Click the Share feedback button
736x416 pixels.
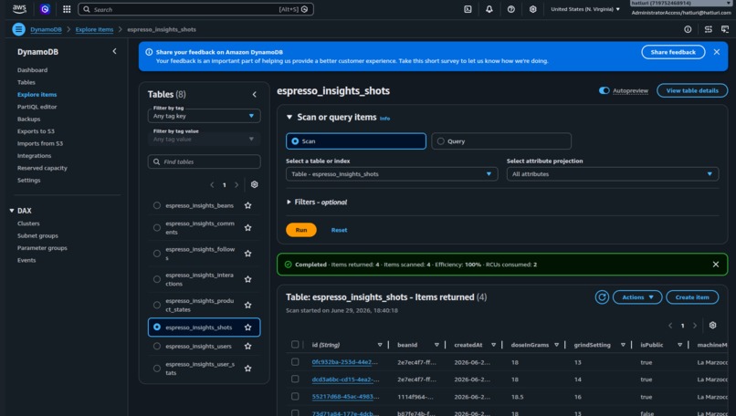tap(673, 52)
